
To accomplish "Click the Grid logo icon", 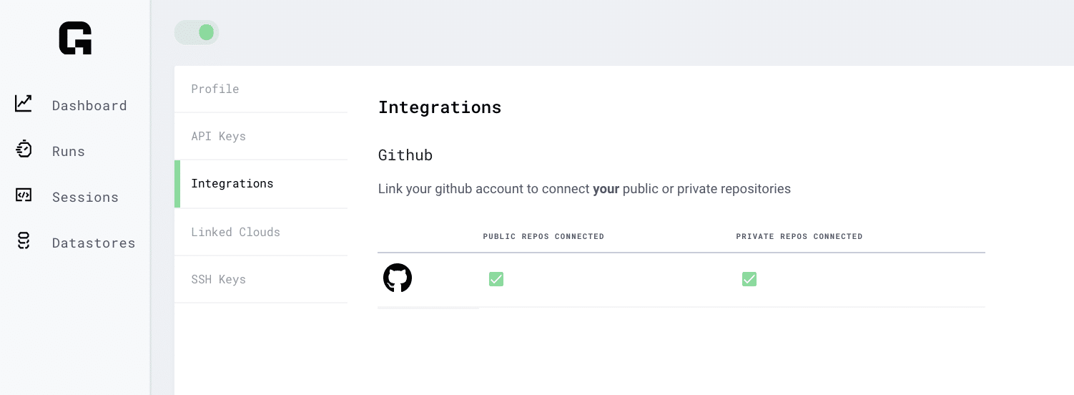I will pyautogui.click(x=75, y=39).
